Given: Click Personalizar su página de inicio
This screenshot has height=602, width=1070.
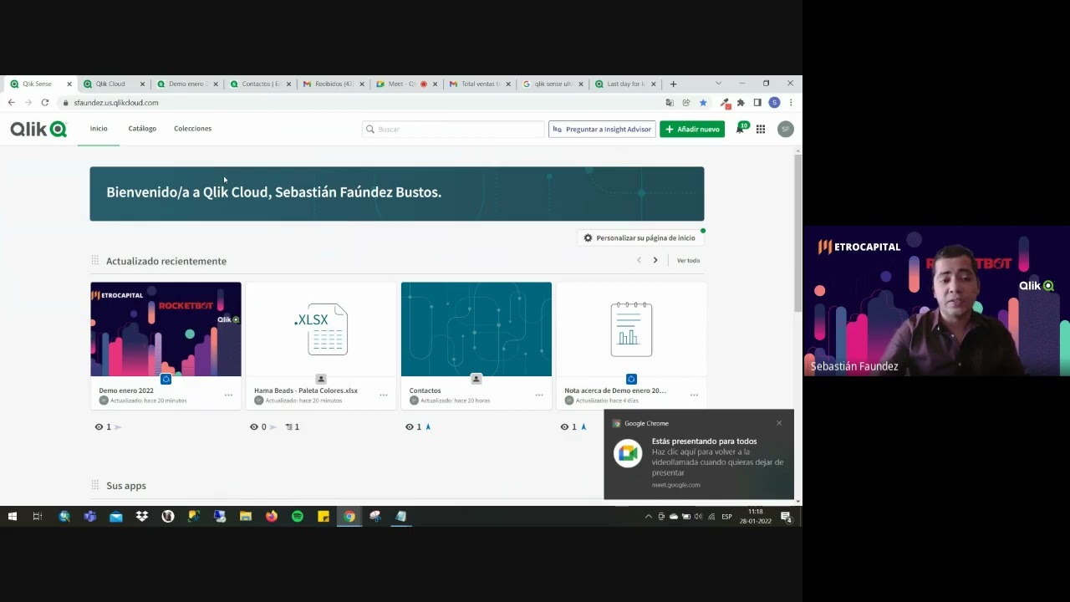Looking at the screenshot, I should pos(639,237).
